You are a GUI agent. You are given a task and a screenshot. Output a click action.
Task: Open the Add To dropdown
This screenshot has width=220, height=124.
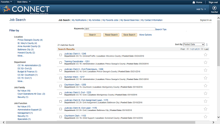click(201, 9)
